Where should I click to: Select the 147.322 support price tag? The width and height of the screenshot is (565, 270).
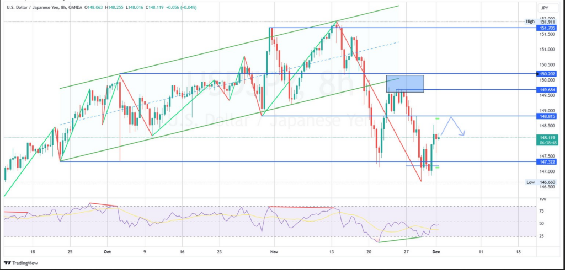point(547,161)
